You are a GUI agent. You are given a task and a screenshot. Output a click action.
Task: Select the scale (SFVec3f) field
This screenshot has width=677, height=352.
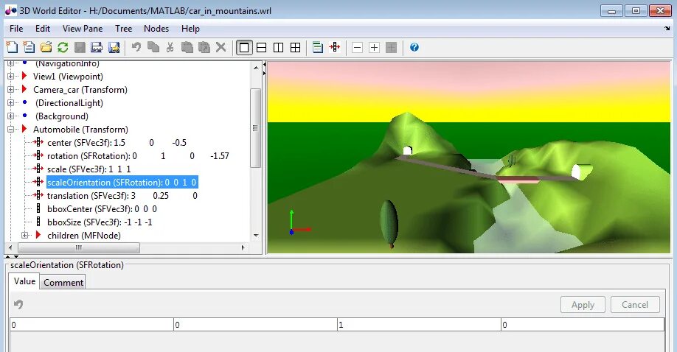pos(89,169)
